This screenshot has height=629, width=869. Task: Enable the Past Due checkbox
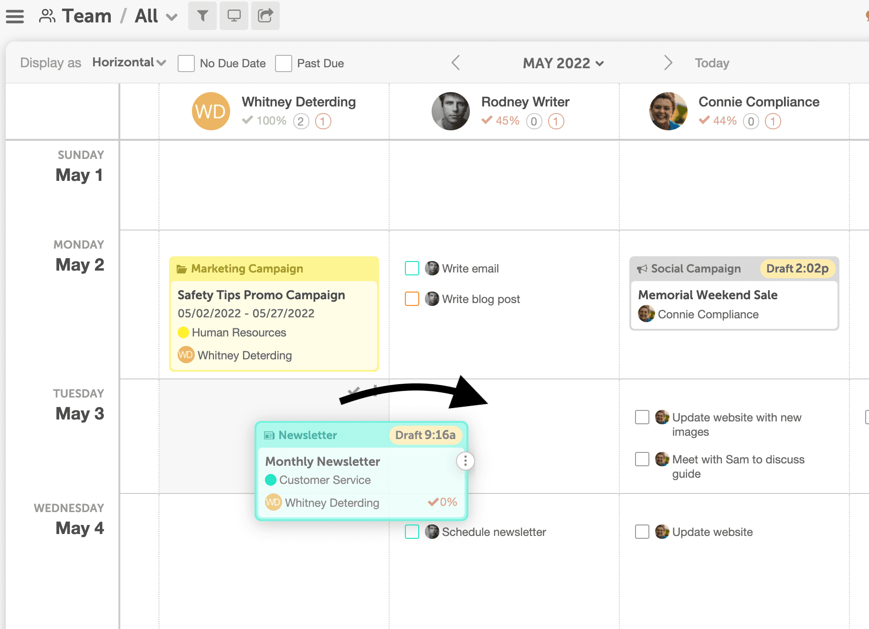pyautogui.click(x=284, y=63)
